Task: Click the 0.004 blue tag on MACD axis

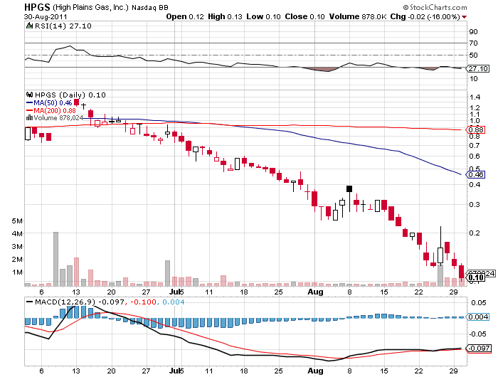Action: pos(477,317)
